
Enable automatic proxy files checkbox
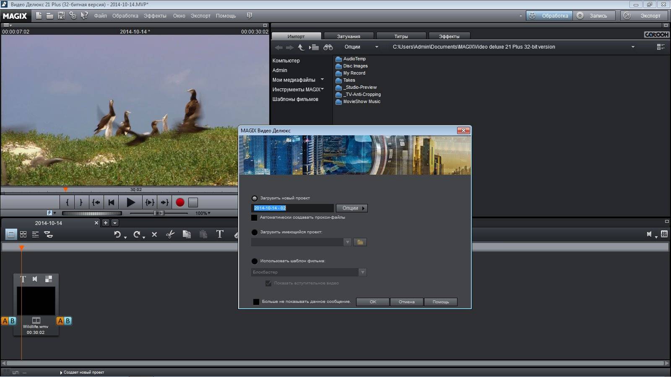click(254, 218)
